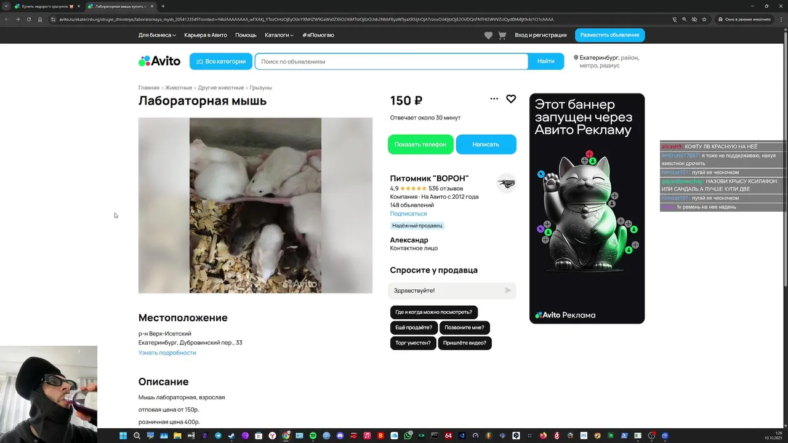Click Подписаться on seller
The width and height of the screenshot is (788, 443).
[408, 214]
